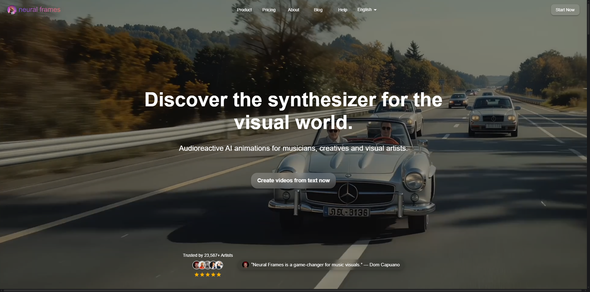Click the neural frames logo icon
The image size is (590, 292).
pyautogui.click(x=12, y=10)
